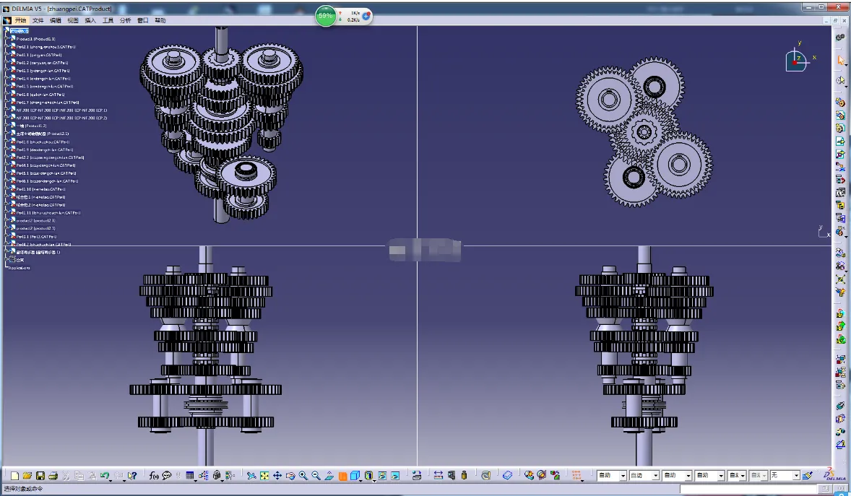Use the graphic properties Painter brush icon
The width and height of the screenshot is (851, 496).
[807, 476]
